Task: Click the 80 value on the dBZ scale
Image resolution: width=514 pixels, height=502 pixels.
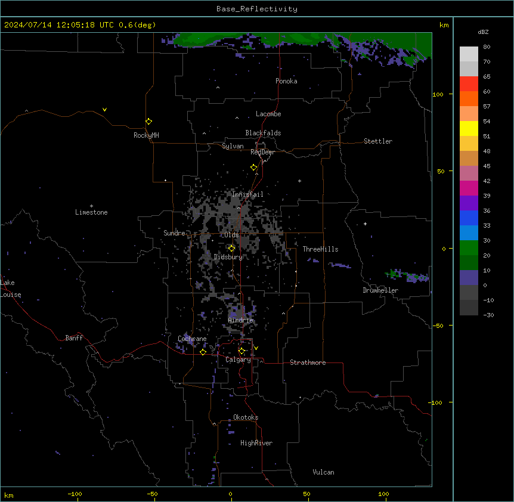Action: pos(487,47)
